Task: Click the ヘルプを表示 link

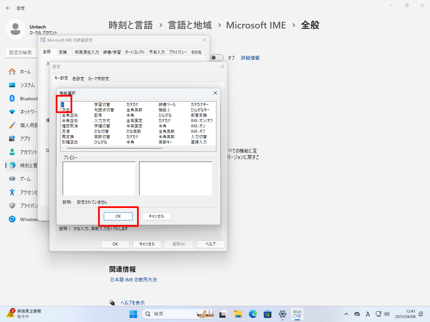Action: pyautogui.click(x=133, y=303)
